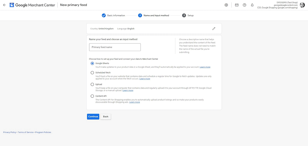308x146 pixels.
Task: Click the Google Merchant Center logo
Action: (12, 5)
